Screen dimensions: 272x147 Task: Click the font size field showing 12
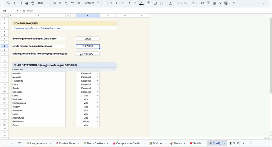(111, 3)
